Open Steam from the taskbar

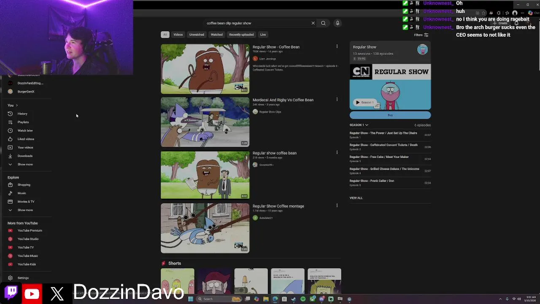(294, 299)
